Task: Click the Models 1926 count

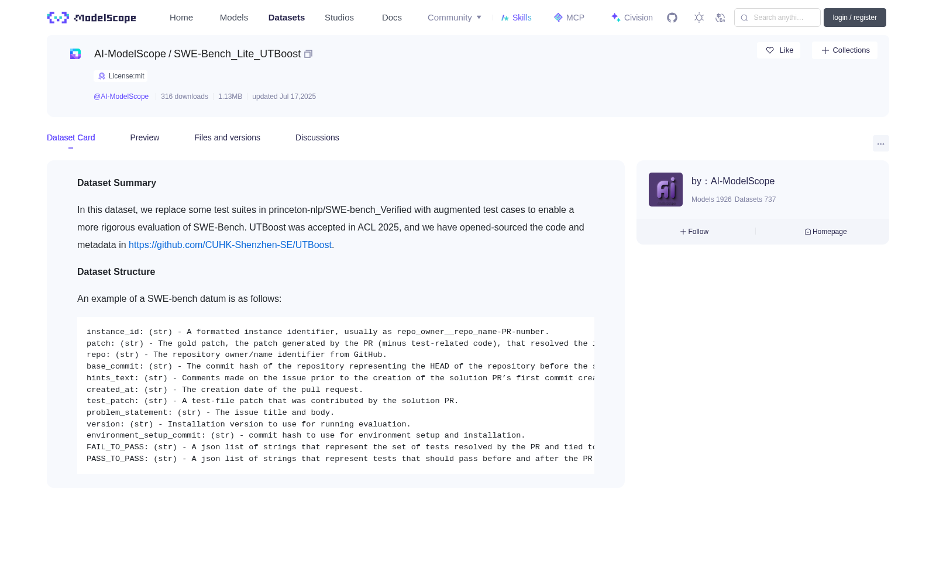Action: click(711, 199)
